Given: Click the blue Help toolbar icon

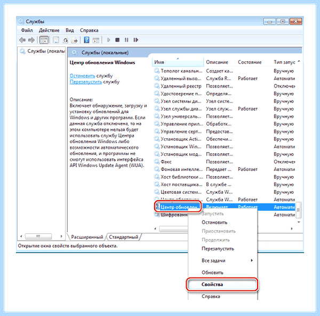Looking at the screenshot, I should pyautogui.click(x=86, y=40).
